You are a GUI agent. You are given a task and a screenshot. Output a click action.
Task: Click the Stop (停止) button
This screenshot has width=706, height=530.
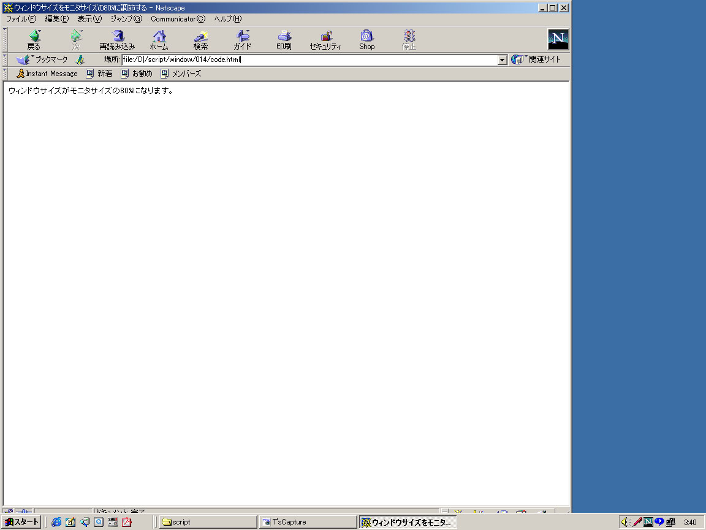[409, 40]
